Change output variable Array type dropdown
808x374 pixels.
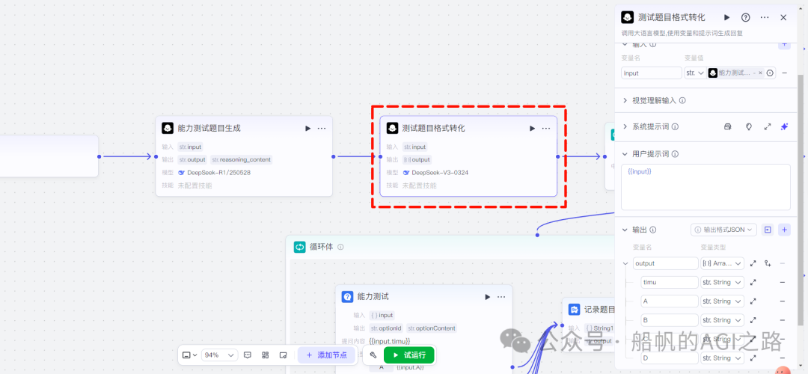(723, 263)
